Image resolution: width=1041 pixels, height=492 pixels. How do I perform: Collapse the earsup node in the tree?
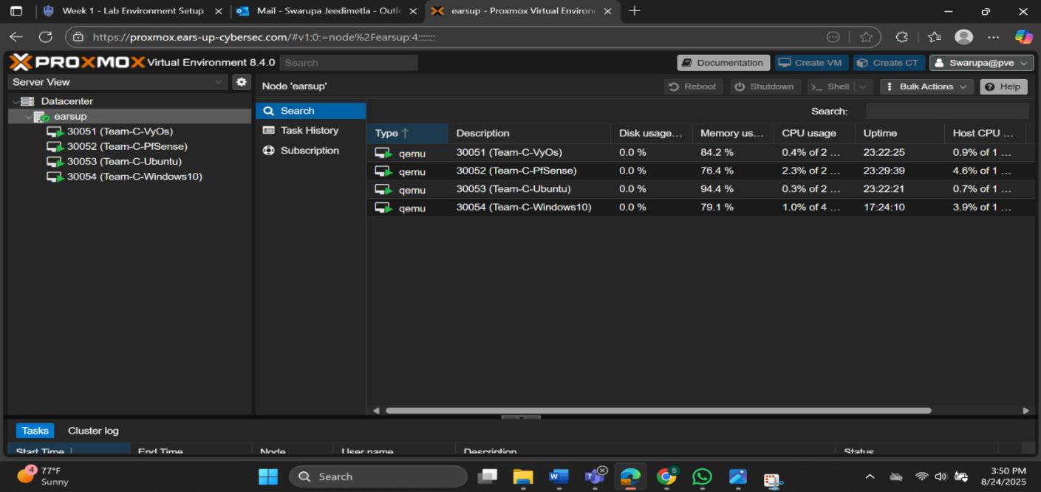(27, 116)
